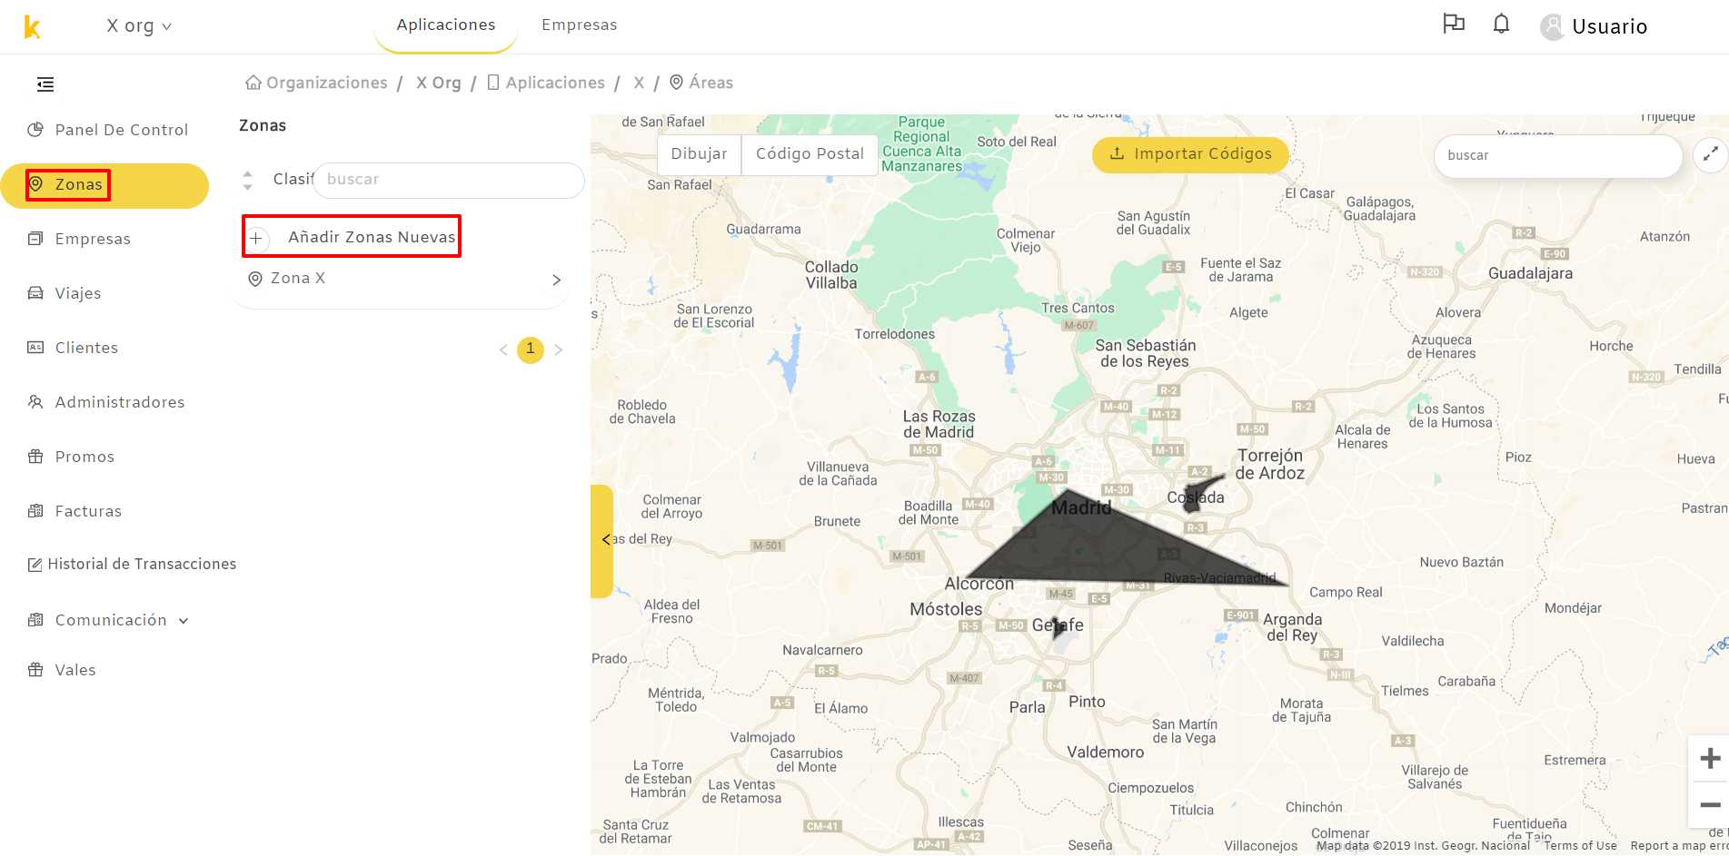Switch to Código Postal mode
The height and width of the screenshot is (856, 1729).
pos(810,154)
